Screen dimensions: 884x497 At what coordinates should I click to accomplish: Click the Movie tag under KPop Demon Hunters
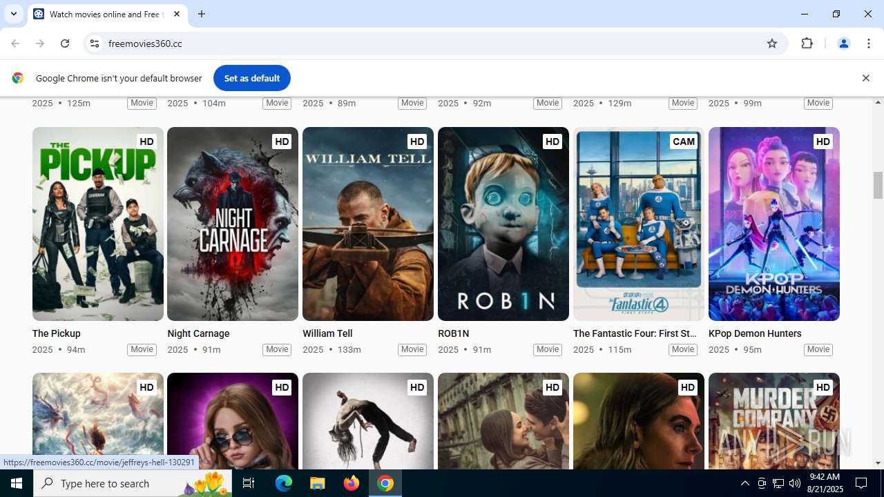click(x=818, y=349)
